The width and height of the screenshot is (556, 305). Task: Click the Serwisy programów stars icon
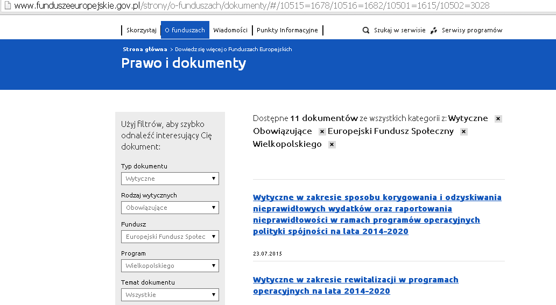(x=434, y=31)
